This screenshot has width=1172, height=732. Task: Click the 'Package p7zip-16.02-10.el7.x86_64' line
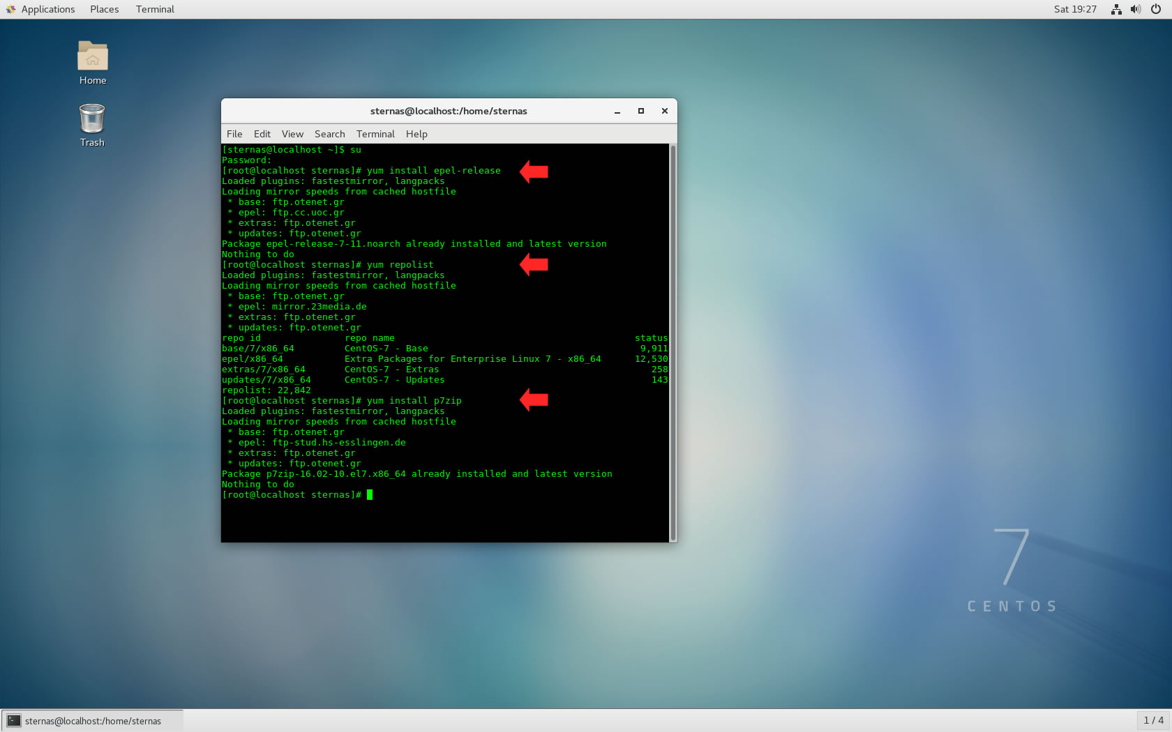click(417, 474)
